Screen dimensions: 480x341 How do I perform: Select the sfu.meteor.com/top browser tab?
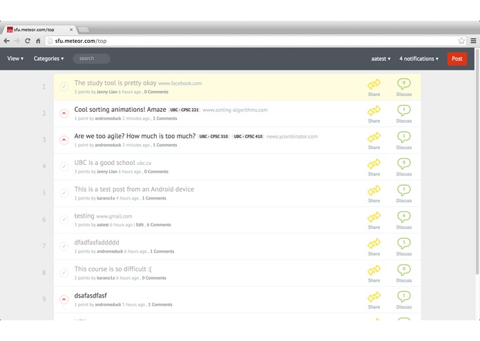38,30
